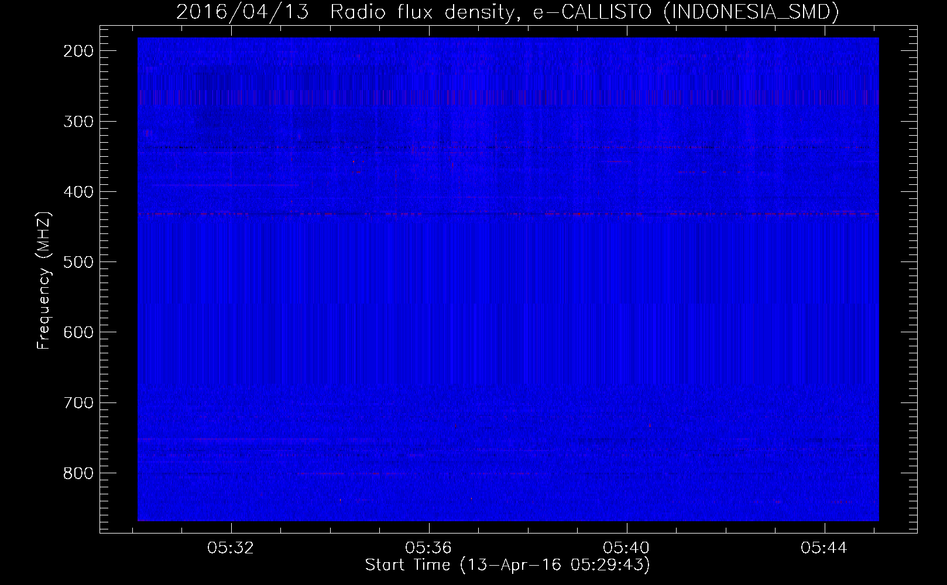Click the 800 frequency tick label
Image resolution: width=947 pixels, height=585 pixels.
tap(78, 473)
